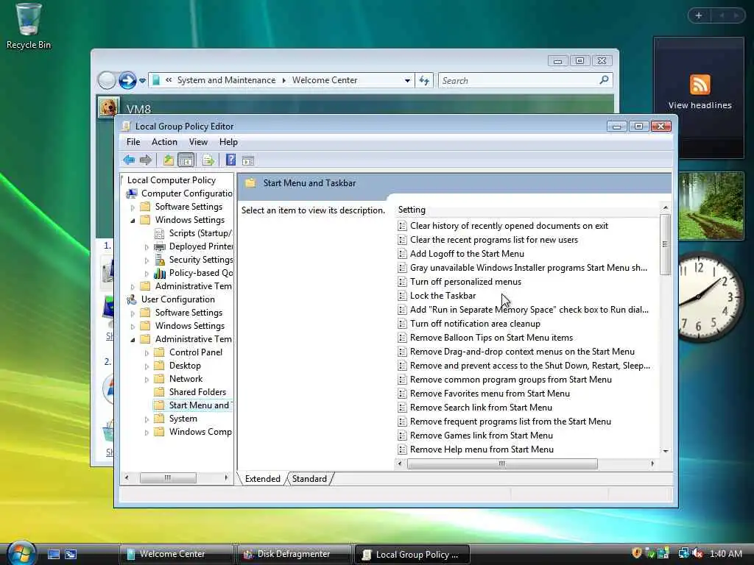
Task: Click the security shield tray icon
Action: pos(636,553)
